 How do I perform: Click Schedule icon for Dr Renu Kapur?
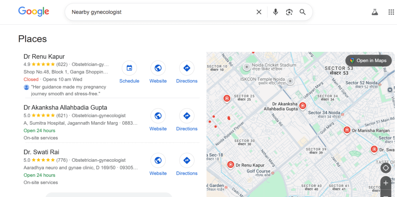tap(129, 68)
